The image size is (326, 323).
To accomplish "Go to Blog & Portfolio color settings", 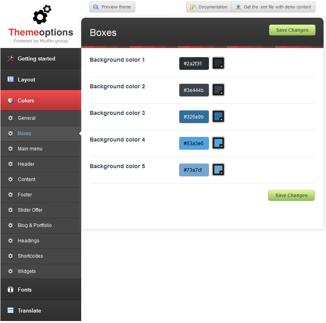I will 35,225.
